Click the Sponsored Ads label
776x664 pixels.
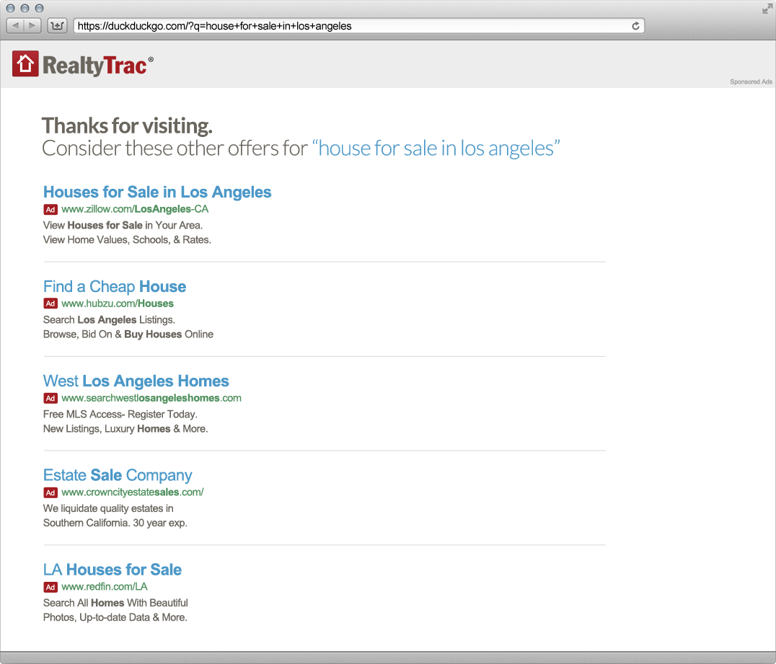[751, 82]
